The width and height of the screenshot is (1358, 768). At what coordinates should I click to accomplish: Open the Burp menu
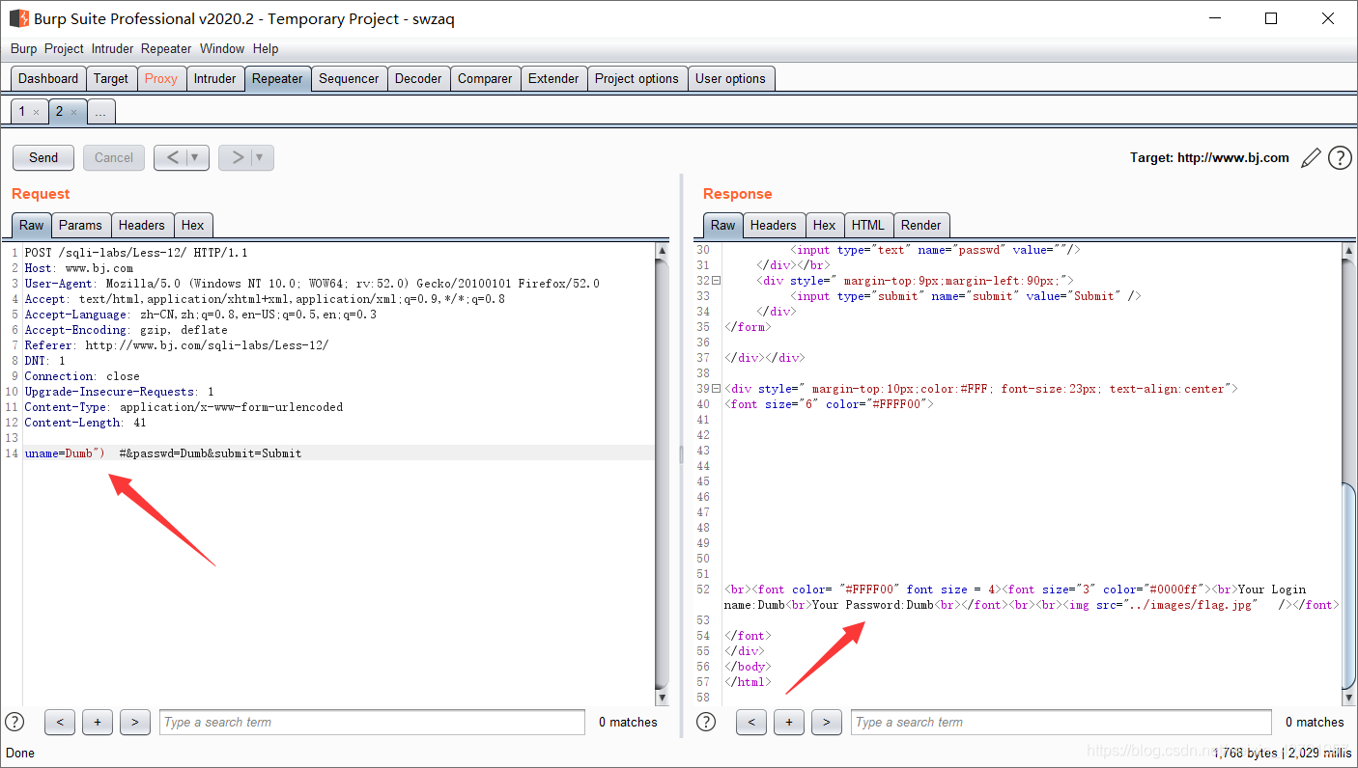(23, 48)
